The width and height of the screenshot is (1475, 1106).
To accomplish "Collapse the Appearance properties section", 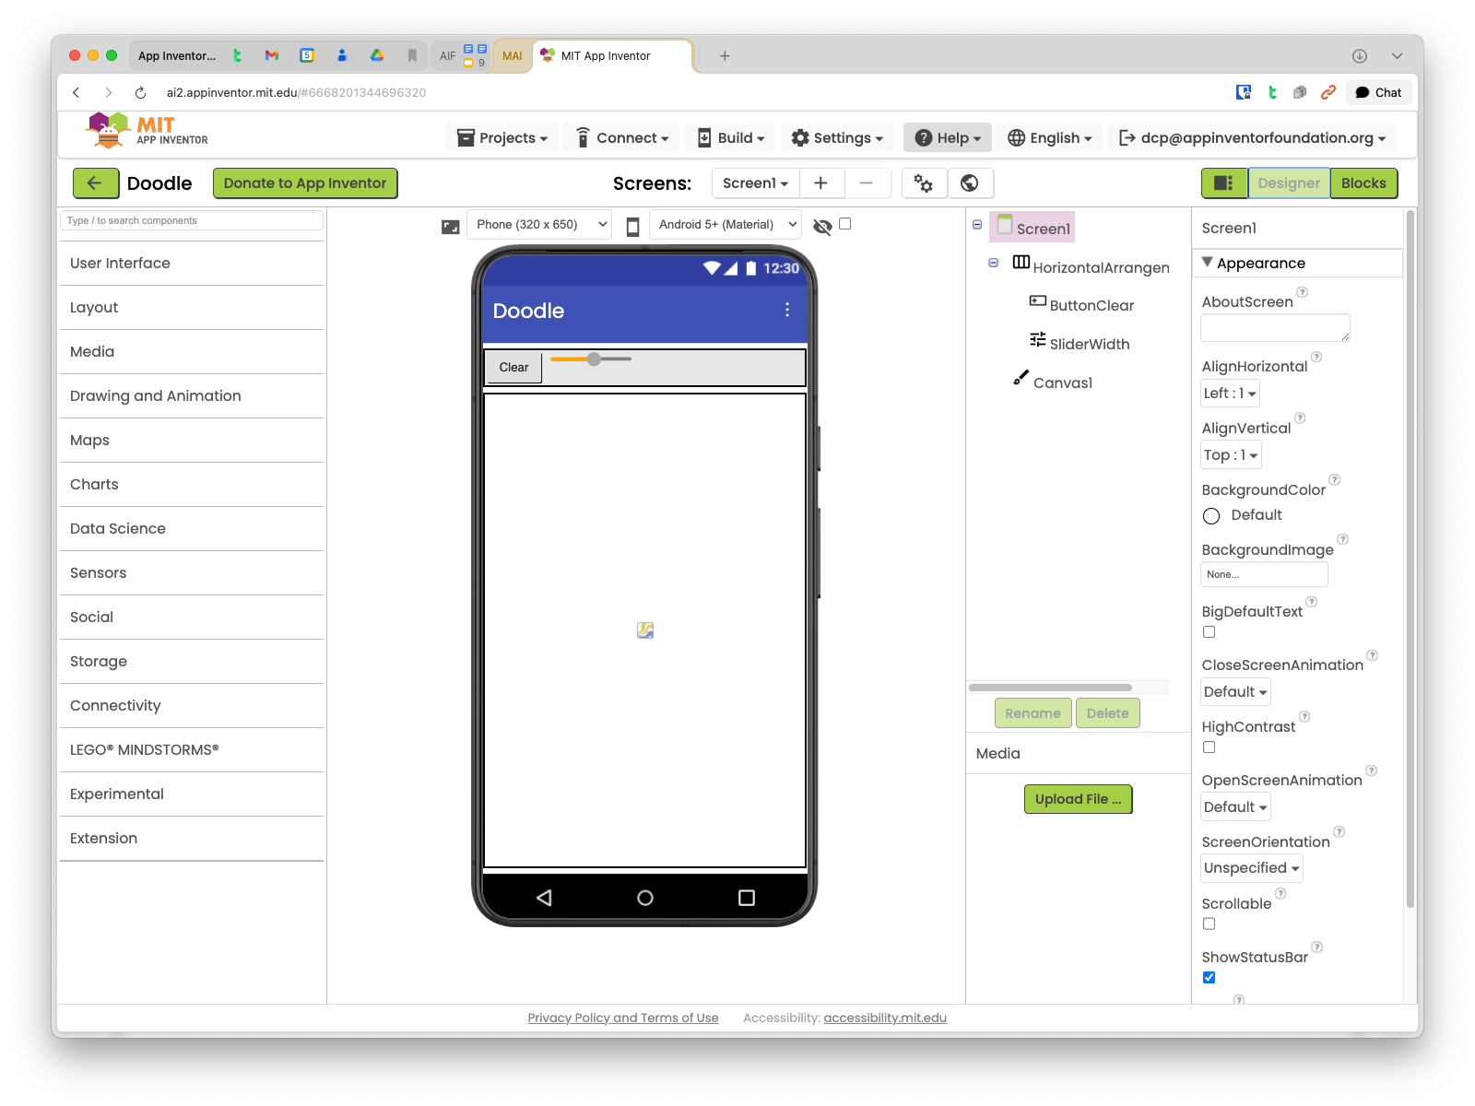I will (1208, 263).
